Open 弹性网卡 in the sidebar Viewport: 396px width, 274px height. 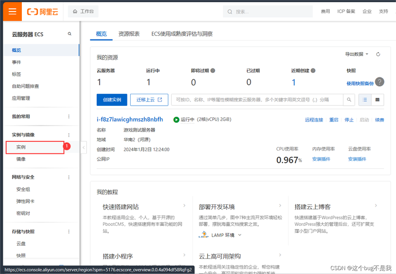(25, 201)
